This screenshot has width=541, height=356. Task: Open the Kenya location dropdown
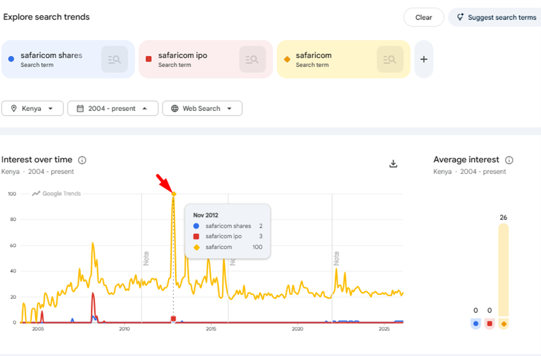[x=32, y=108]
